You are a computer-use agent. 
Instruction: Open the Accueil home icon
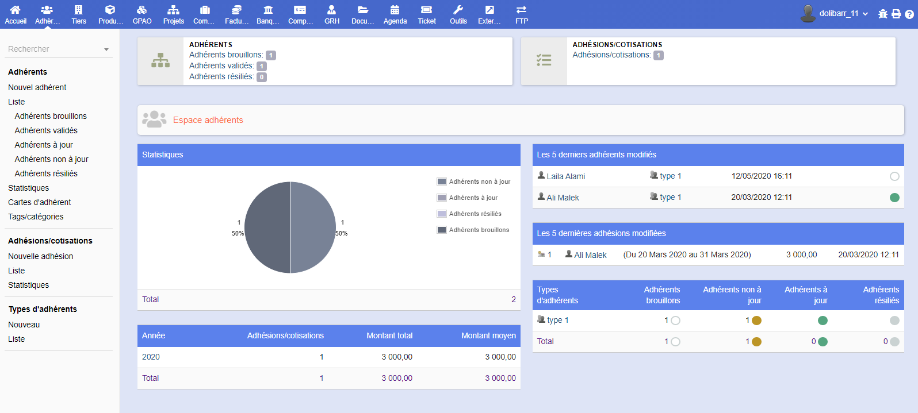click(16, 10)
